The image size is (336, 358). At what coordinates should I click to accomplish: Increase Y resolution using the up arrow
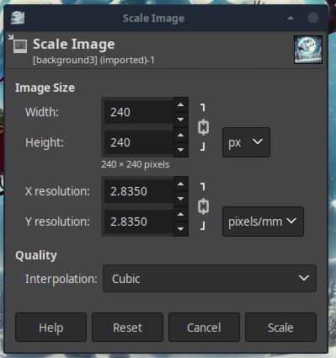point(181,214)
